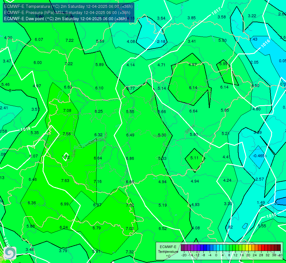Click the grid value 3.41
286x263 pixels.
point(192,41)
